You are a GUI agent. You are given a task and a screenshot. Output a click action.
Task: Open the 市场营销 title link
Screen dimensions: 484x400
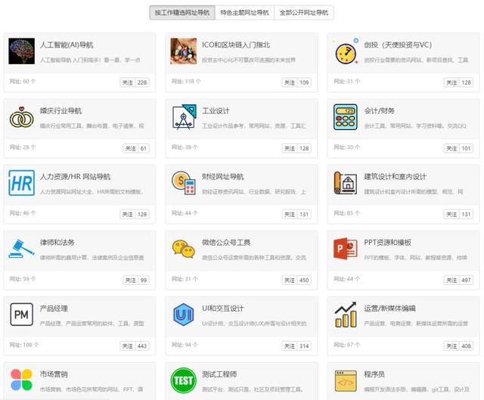tap(54, 374)
